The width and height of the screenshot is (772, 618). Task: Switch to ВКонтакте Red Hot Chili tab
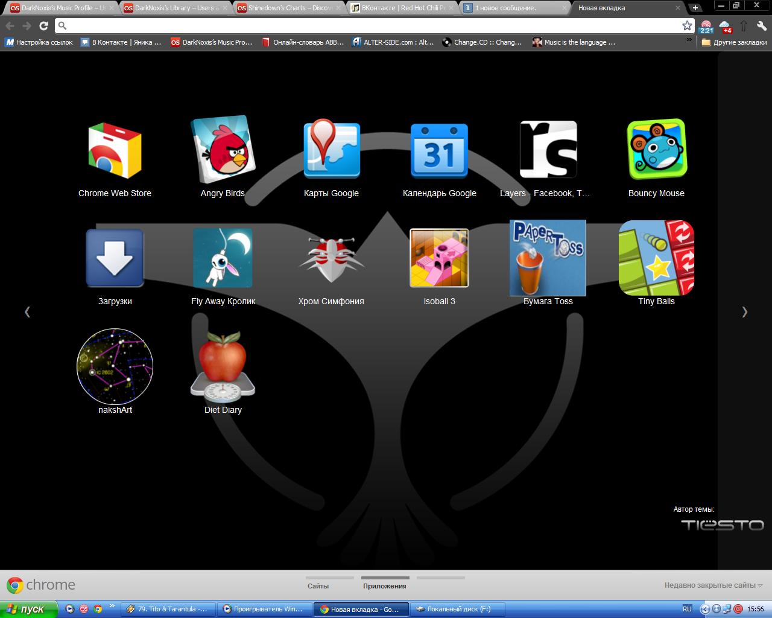[x=403, y=8]
